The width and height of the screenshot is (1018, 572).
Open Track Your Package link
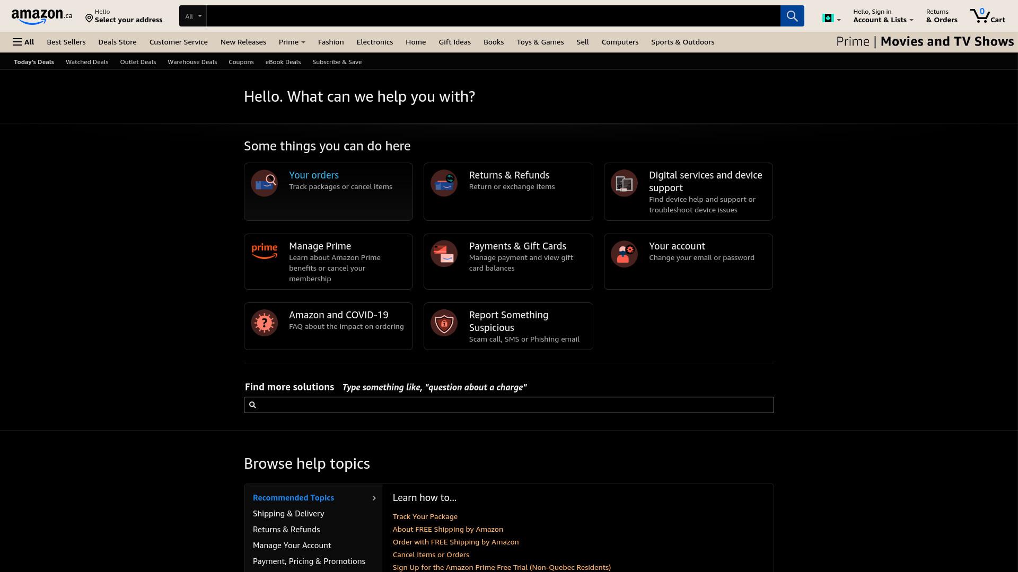coord(425,517)
